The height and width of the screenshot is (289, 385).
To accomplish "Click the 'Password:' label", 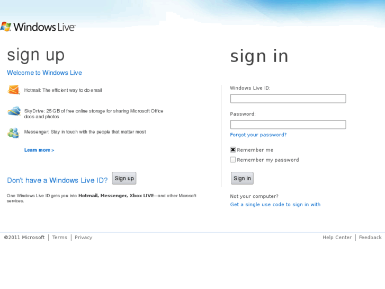I will point(243,114).
